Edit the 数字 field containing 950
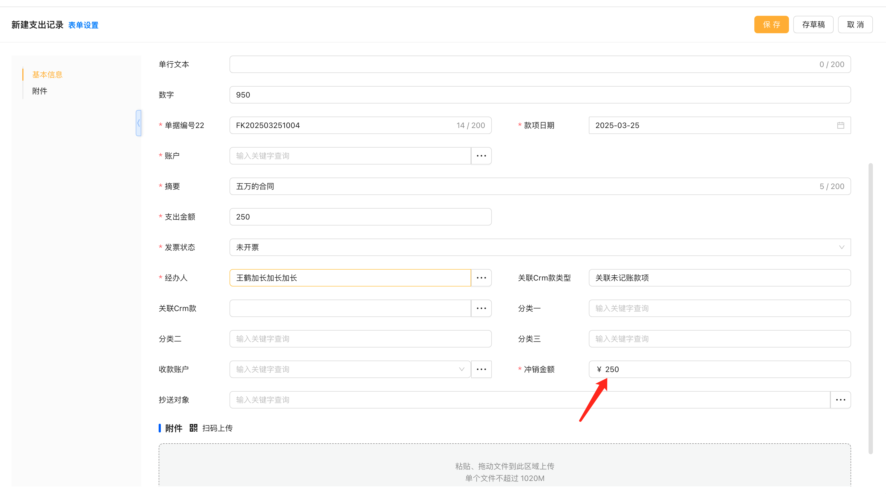 click(540, 95)
